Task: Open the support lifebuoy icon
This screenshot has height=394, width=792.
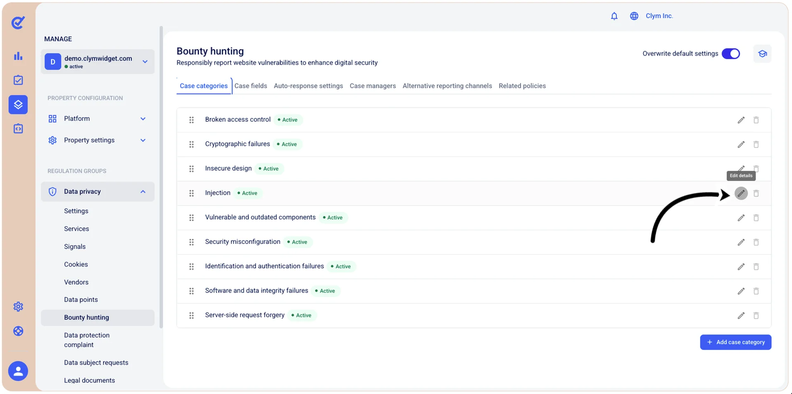Action: coord(18,331)
